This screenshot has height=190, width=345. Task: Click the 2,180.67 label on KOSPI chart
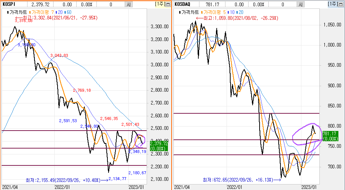[137, 173]
